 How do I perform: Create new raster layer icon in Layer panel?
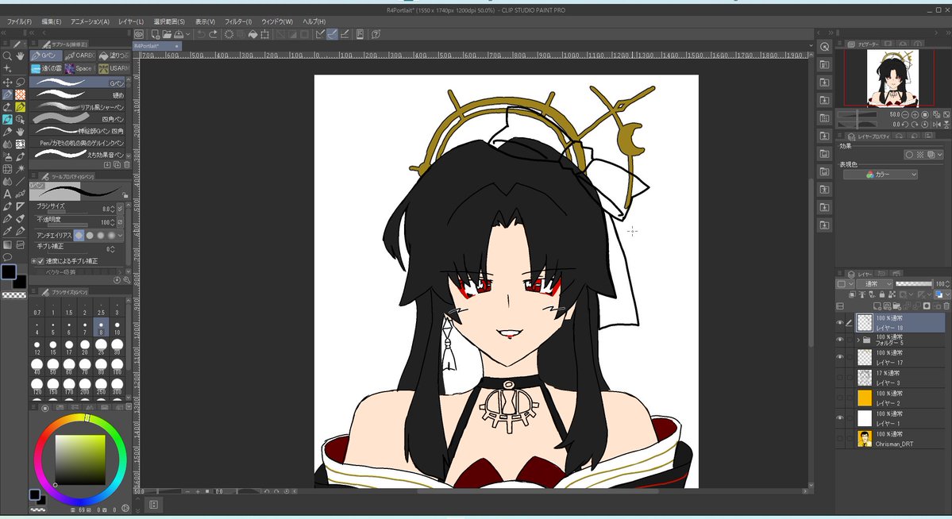(x=878, y=306)
